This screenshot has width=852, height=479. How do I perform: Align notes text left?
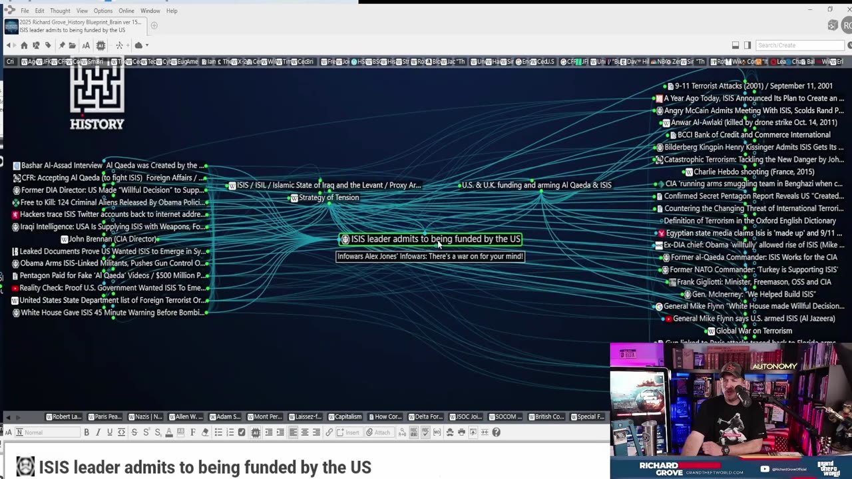(x=293, y=432)
